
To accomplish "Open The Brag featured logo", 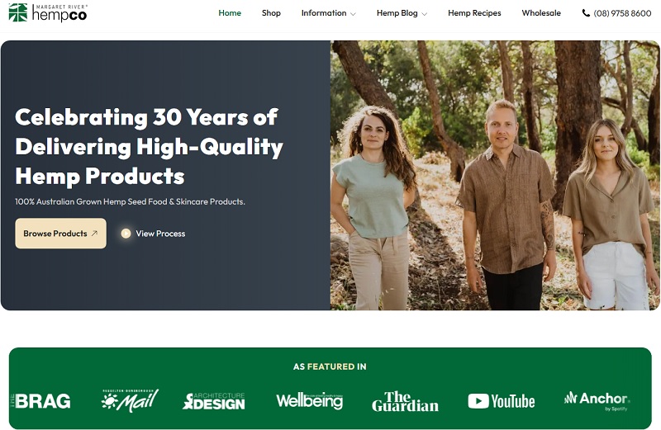I will pyautogui.click(x=40, y=401).
